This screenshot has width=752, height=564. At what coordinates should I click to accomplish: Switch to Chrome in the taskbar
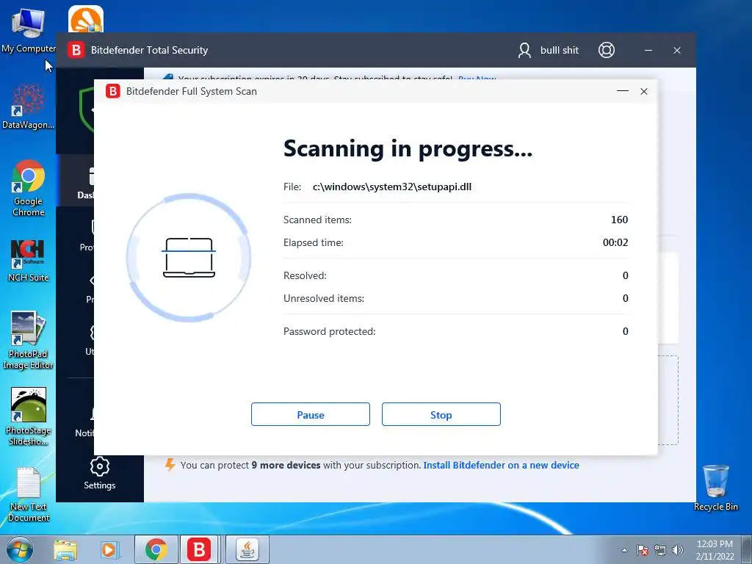pos(156,549)
